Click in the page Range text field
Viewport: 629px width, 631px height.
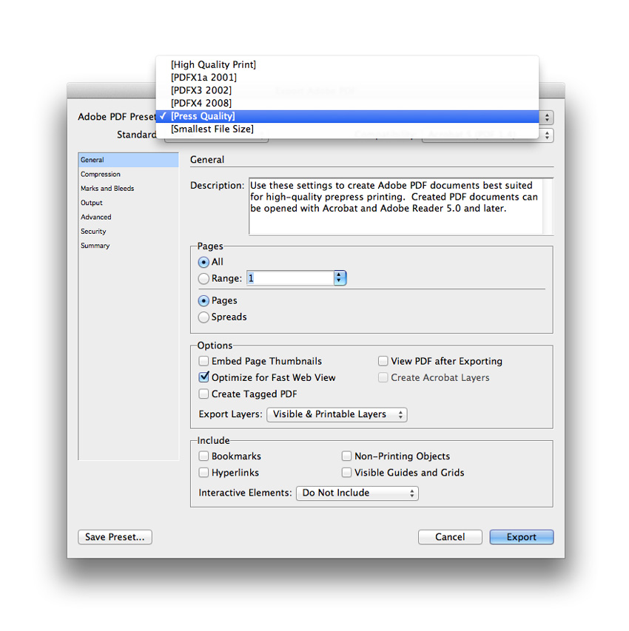click(x=289, y=278)
